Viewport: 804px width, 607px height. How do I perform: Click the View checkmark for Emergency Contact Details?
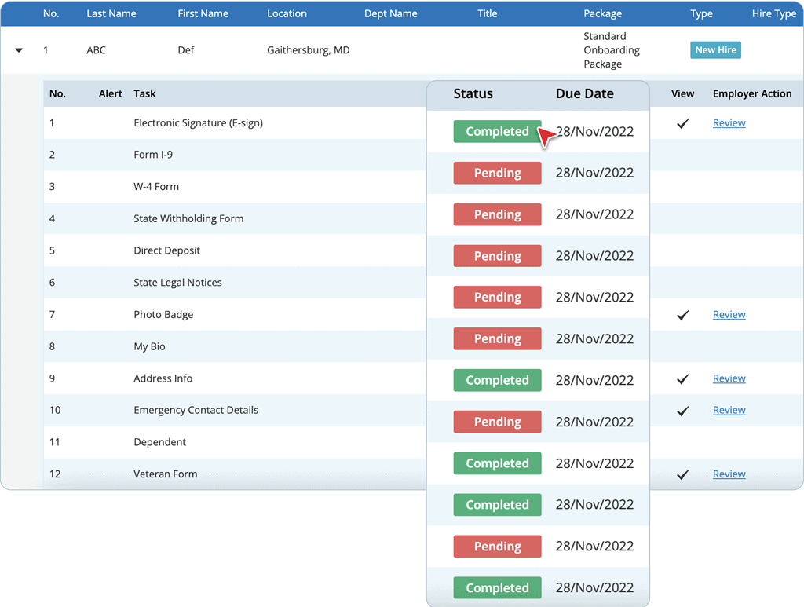[x=682, y=409]
